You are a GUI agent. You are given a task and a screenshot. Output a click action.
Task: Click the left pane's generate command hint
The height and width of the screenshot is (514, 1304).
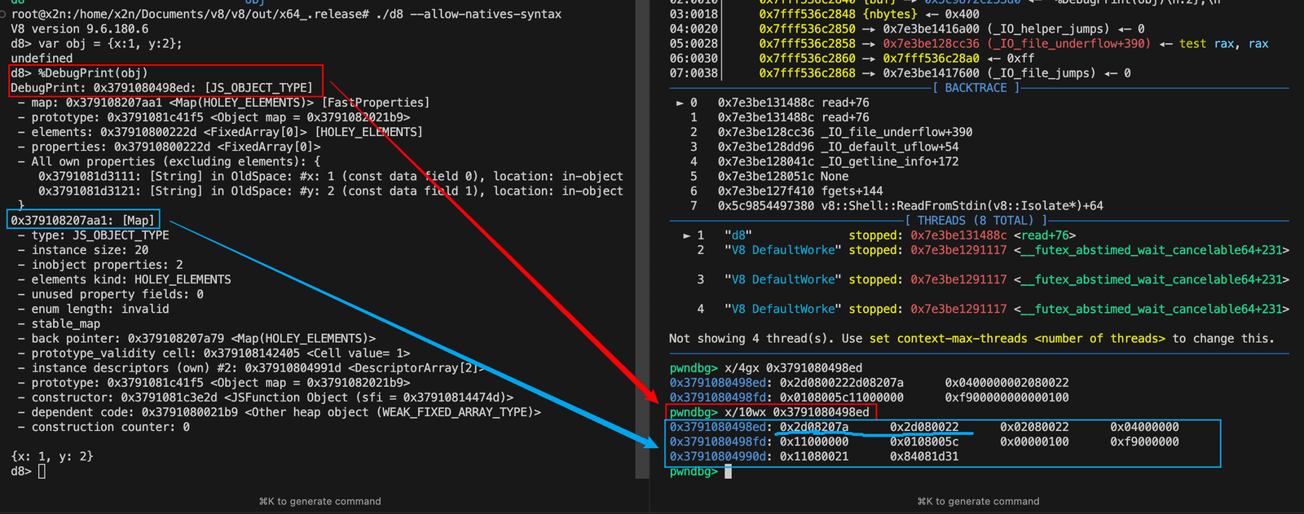pyautogui.click(x=319, y=501)
